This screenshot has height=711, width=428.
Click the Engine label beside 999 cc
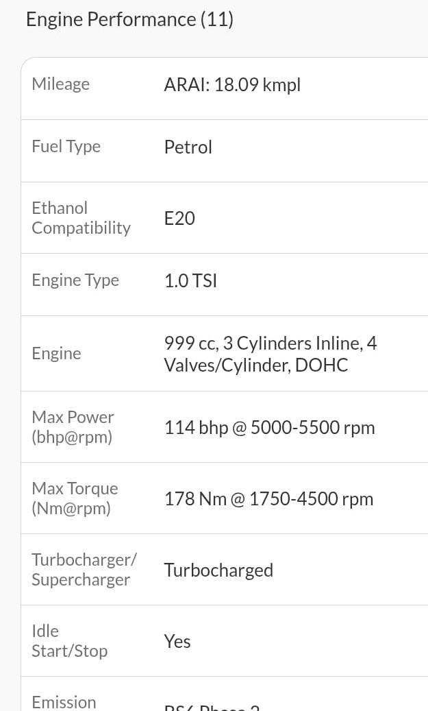pos(56,354)
